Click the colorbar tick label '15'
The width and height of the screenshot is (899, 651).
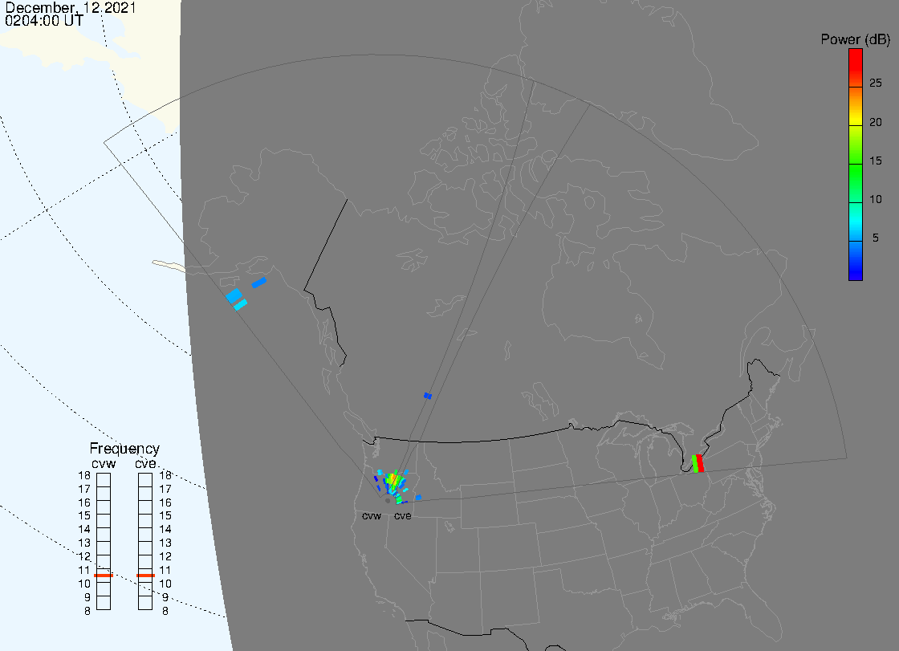tap(875, 161)
